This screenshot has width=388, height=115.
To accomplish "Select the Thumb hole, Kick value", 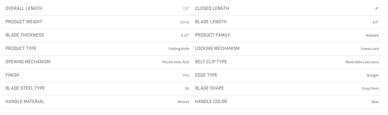I will (176, 62).
